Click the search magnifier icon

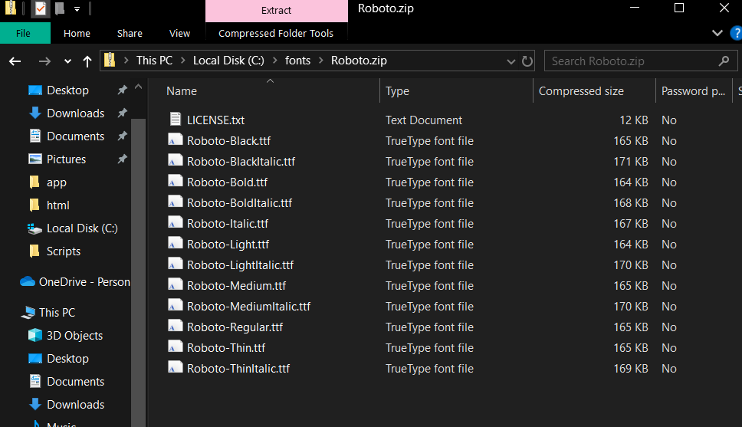[724, 61]
